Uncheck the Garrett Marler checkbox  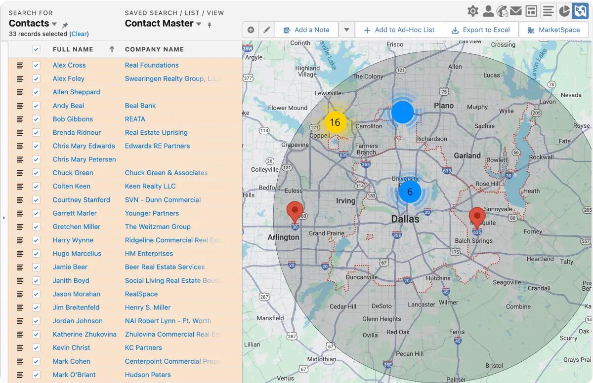point(36,213)
